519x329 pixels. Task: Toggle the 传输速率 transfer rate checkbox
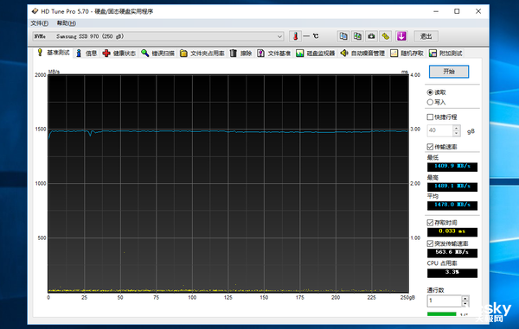coord(430,147)
